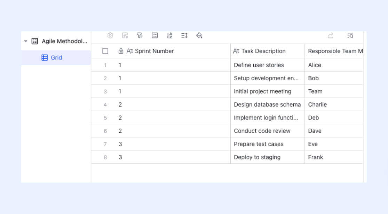
Task: Select the Grid view in sidebar
Action: [x=56, y=58]
